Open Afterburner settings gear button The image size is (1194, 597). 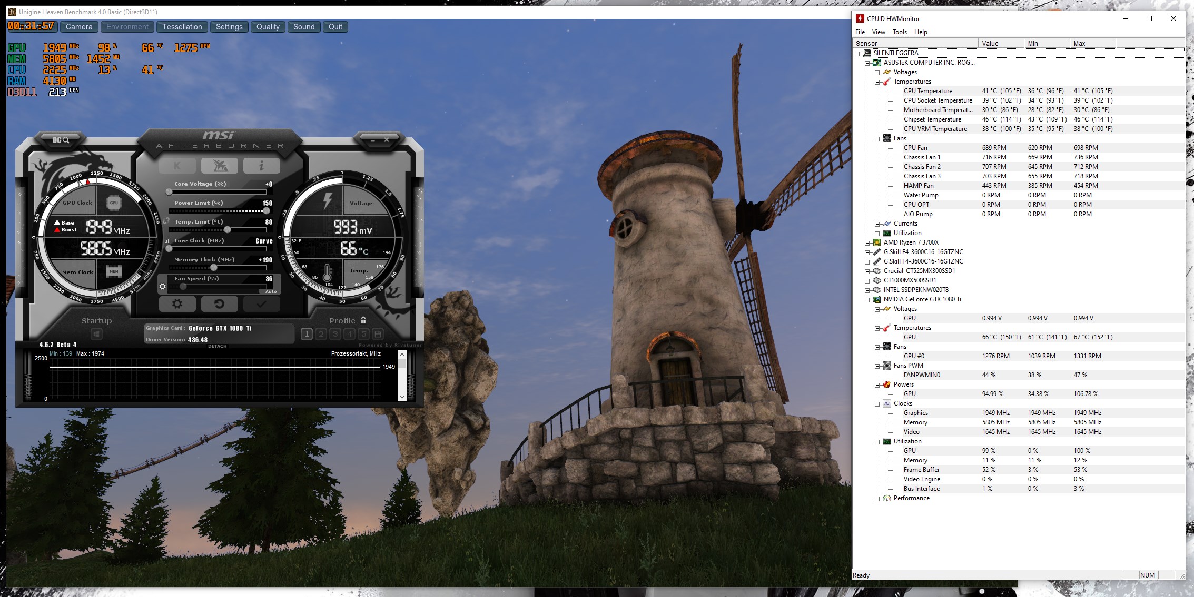tap(177, 303)
